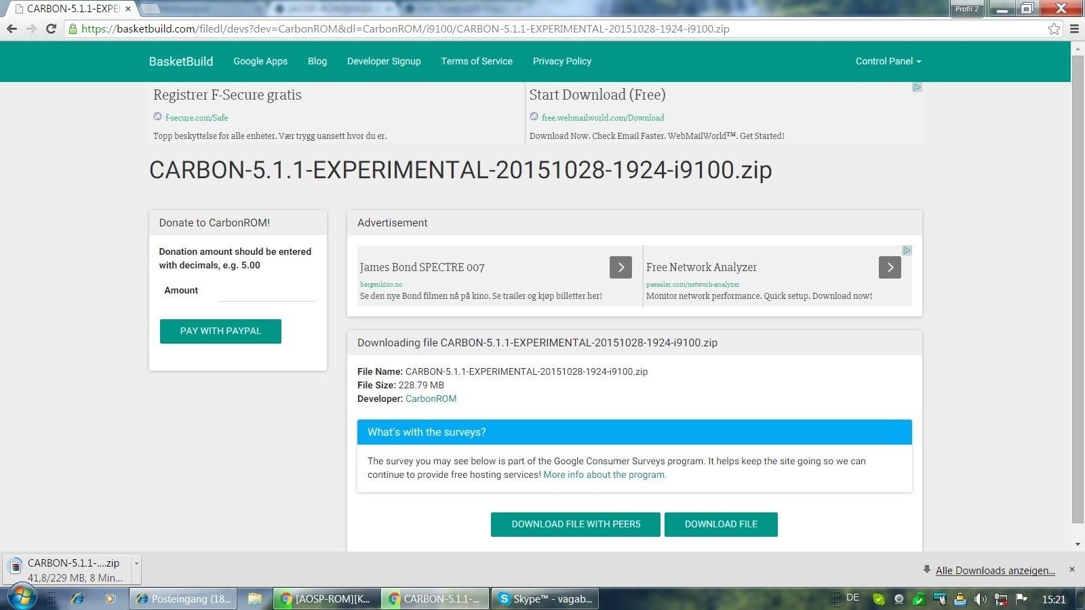Click the DOWNLOAD FILE button

click(x=721, y=524)
